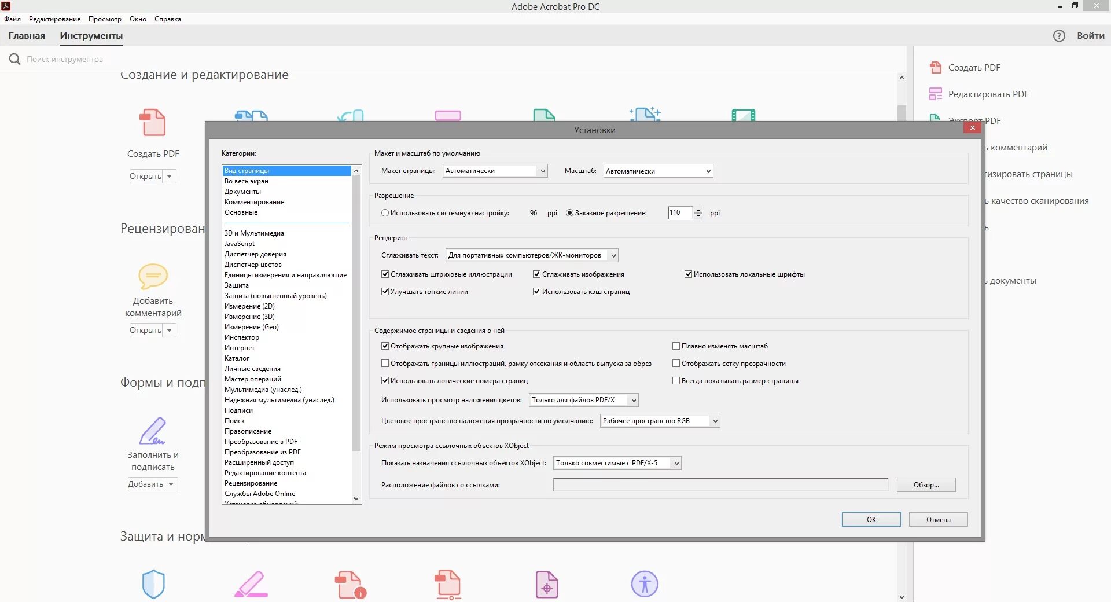Screen dimensions: 1111x602
Task: Check the границы иллюстраций display checkbox
Action: coord(385,364)
